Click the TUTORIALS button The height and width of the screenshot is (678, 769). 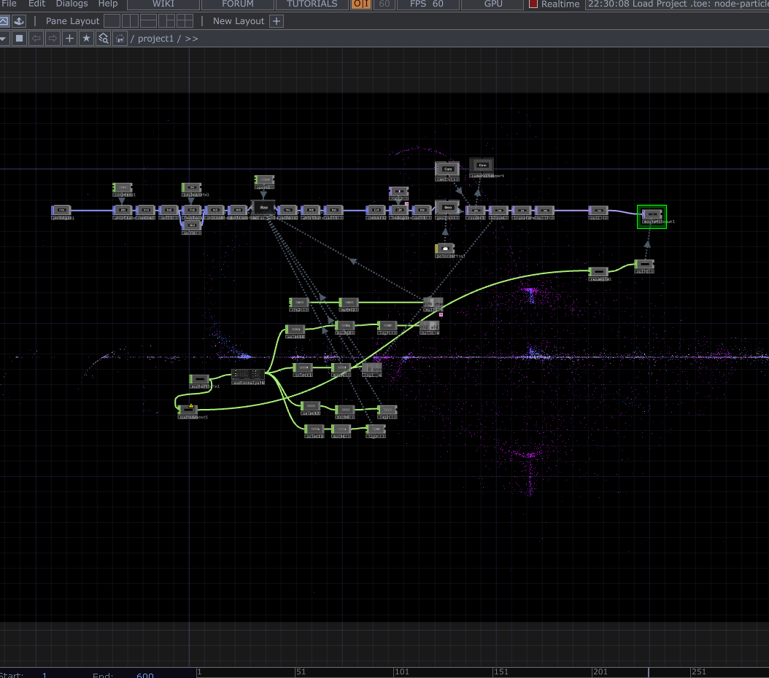pyautogui.click(x=312, y=4)
